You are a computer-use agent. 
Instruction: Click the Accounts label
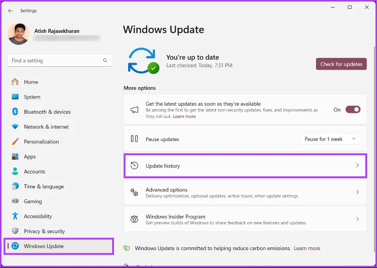[x=34, y=172]
